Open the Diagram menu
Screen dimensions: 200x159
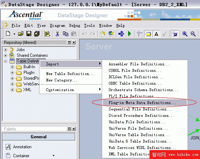[57, 25]
